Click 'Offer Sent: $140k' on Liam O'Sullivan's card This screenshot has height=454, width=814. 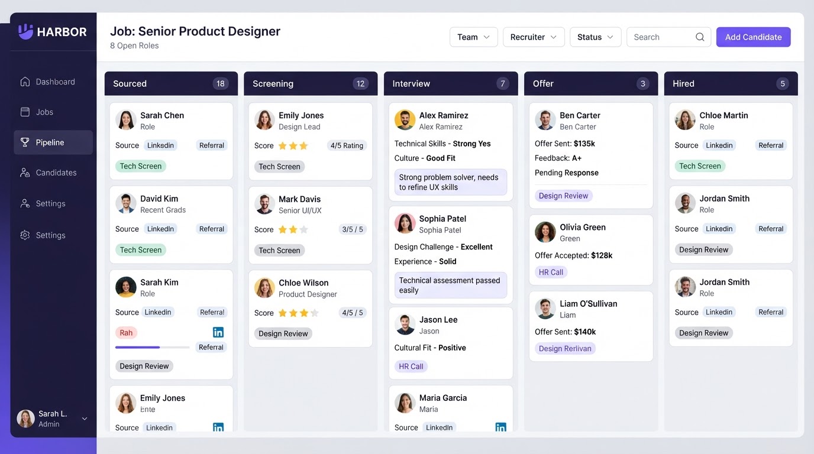[566, 332]
